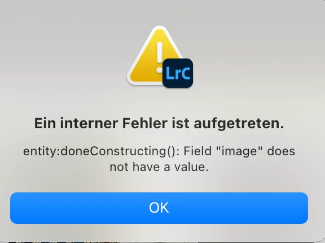Click the word "ist" in the heading
This screenshot has height=243, width=325.
181,123
